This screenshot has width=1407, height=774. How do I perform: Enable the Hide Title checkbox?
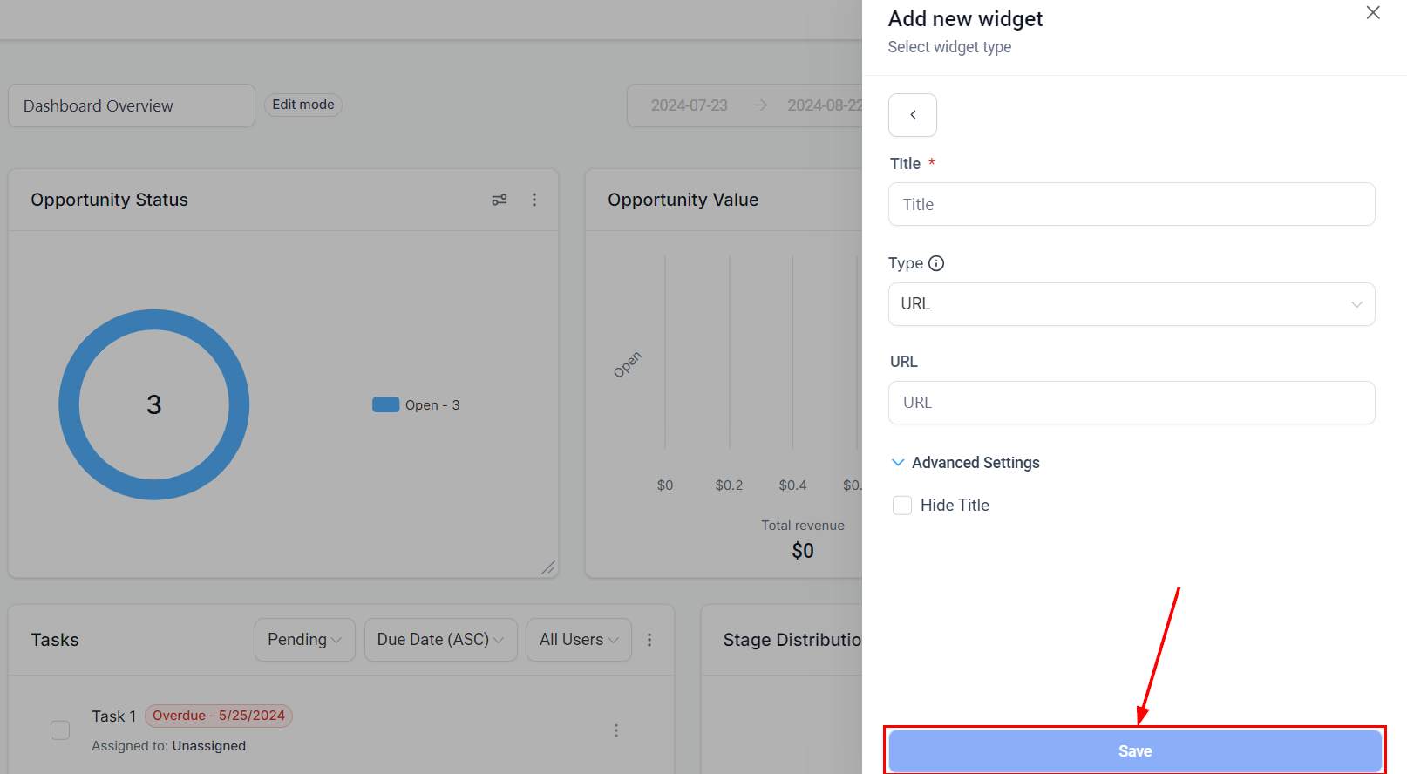(x=902, y=506)
